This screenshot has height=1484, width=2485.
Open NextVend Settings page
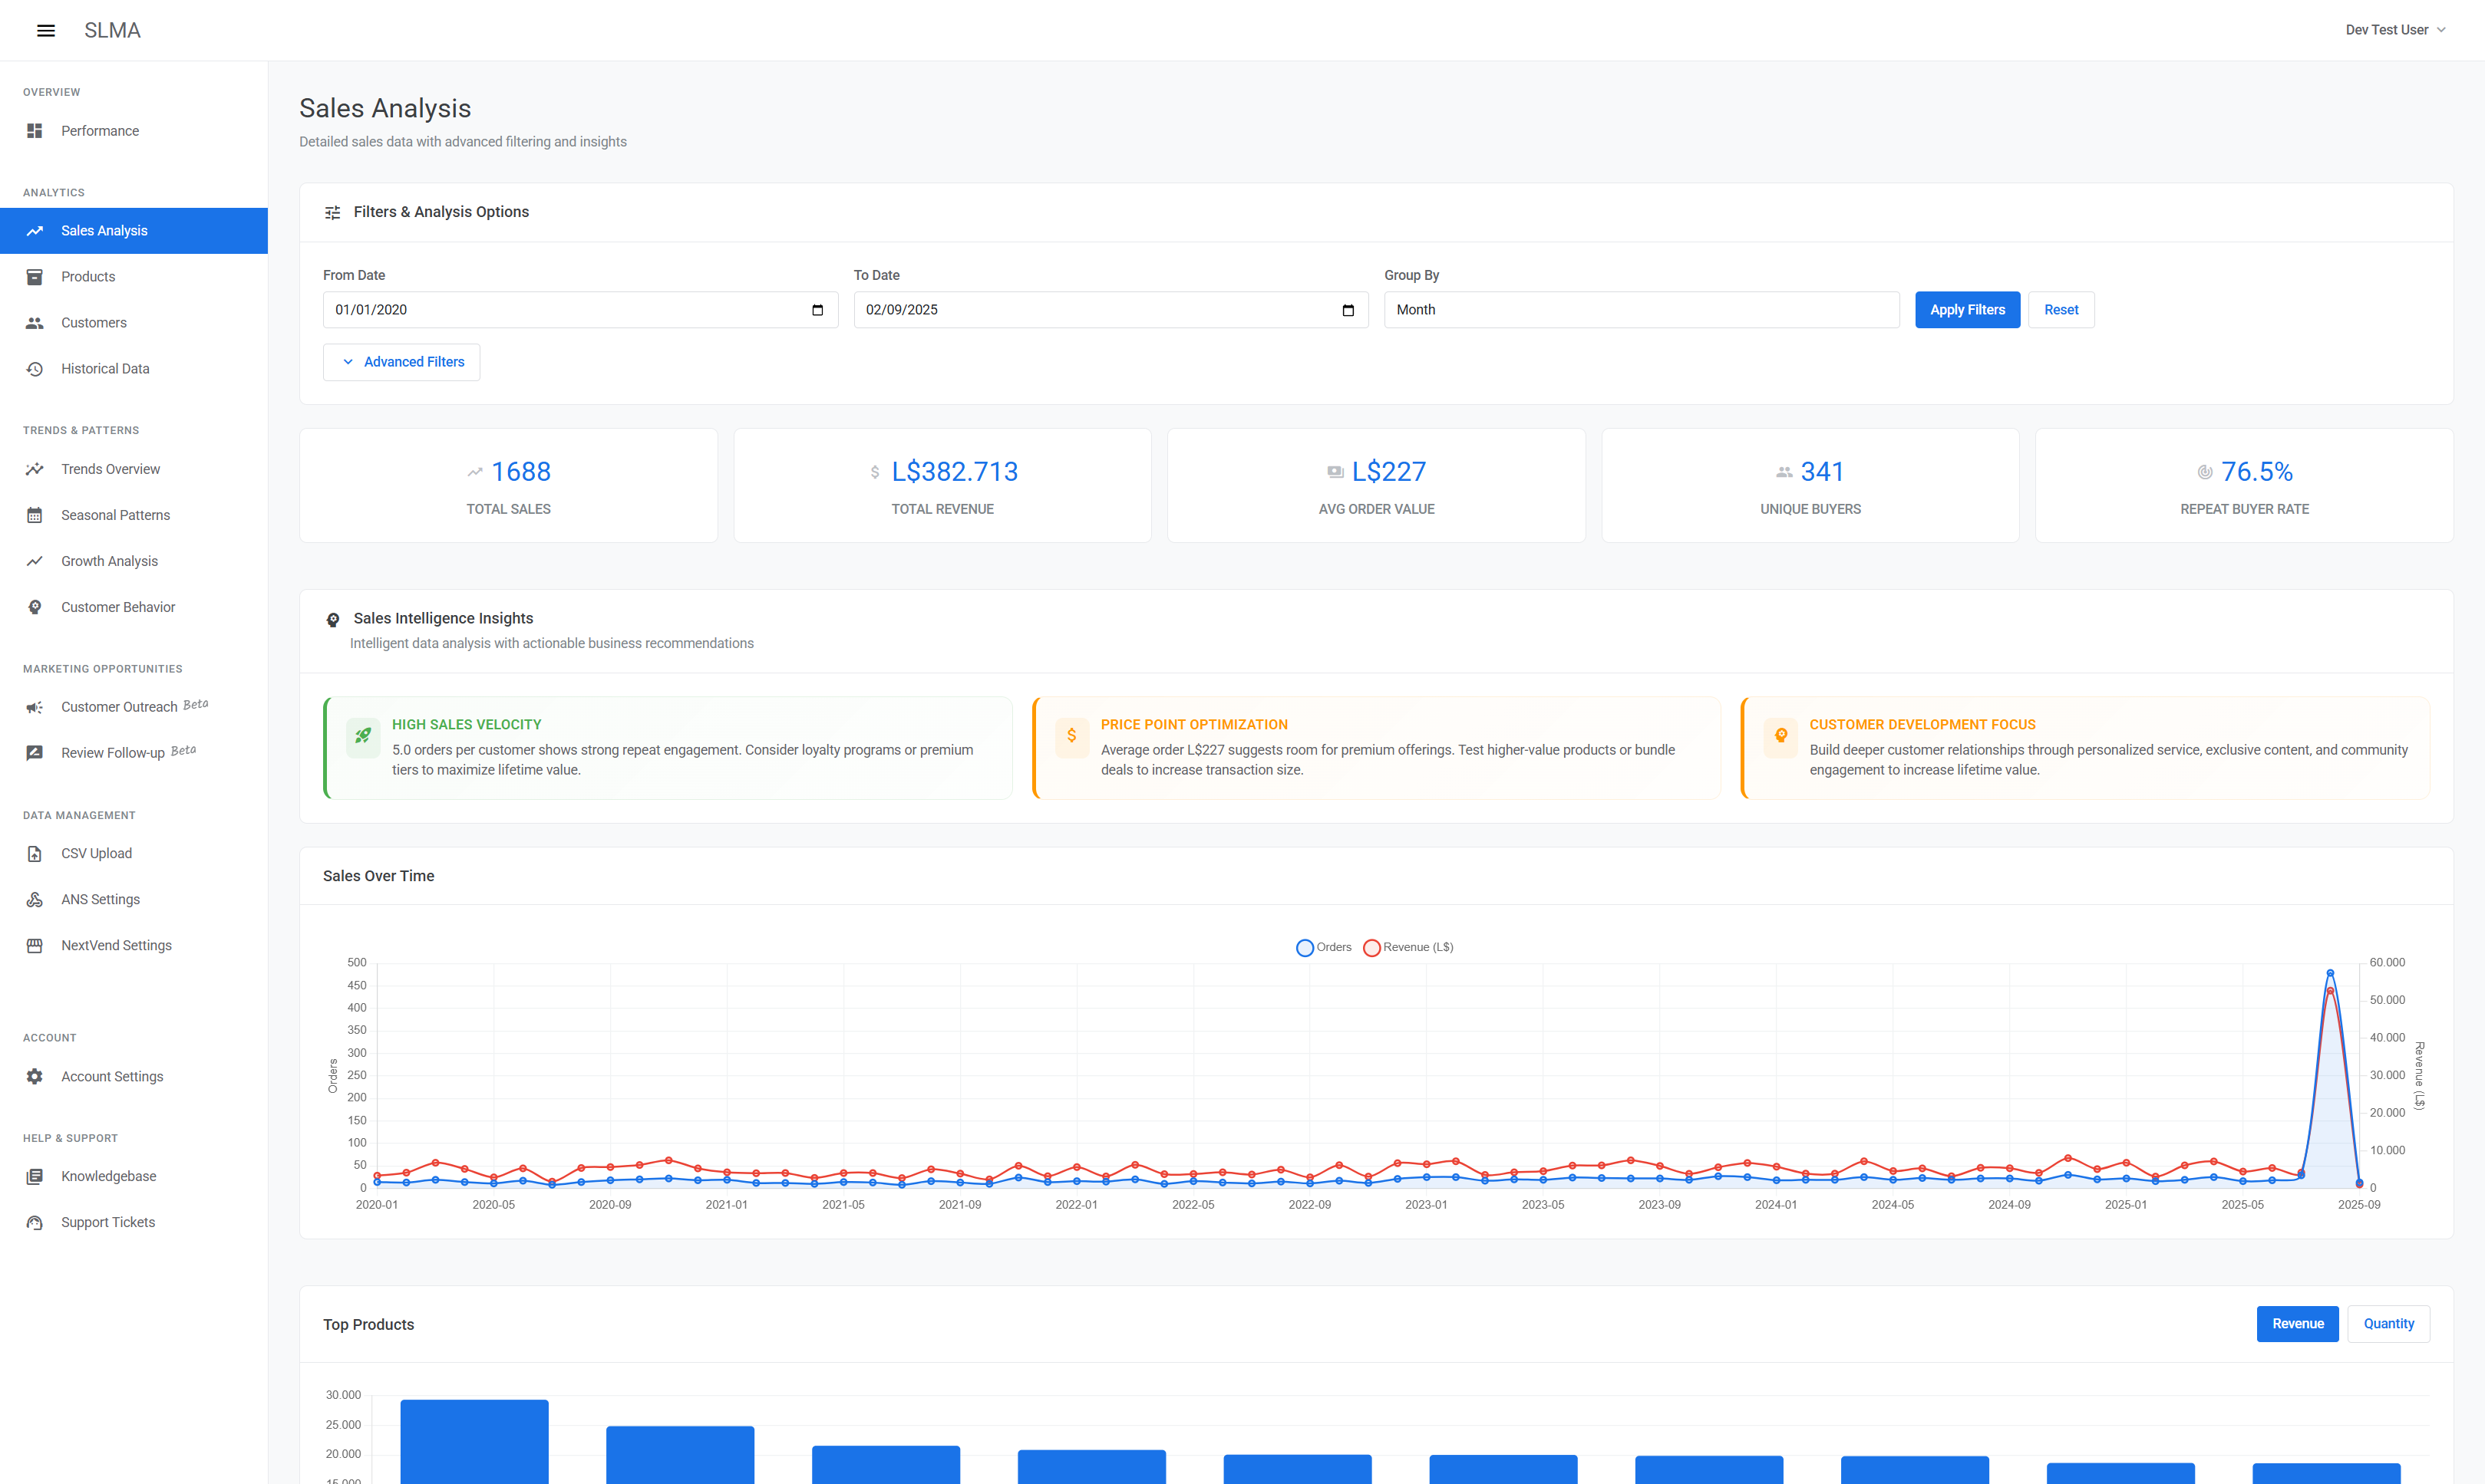pos(134,945)
